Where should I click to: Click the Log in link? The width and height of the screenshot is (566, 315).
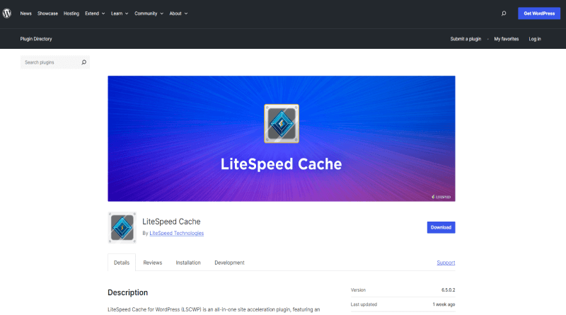(535, 39)
